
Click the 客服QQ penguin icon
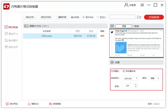(x=29, y=104)
